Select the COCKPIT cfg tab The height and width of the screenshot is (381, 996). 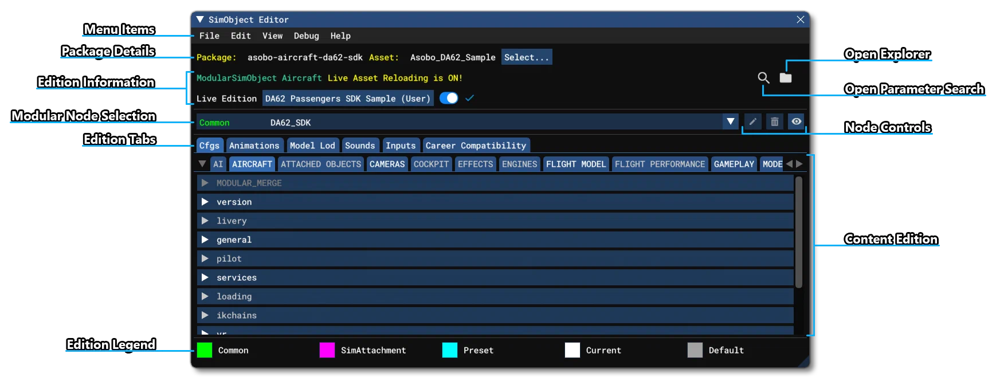coord(431,164)
